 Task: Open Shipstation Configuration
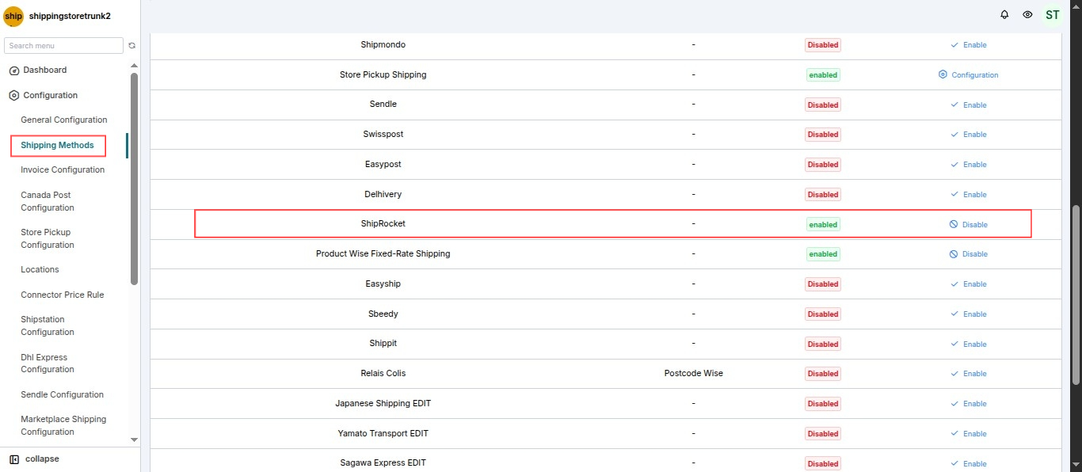click(48, 325)
